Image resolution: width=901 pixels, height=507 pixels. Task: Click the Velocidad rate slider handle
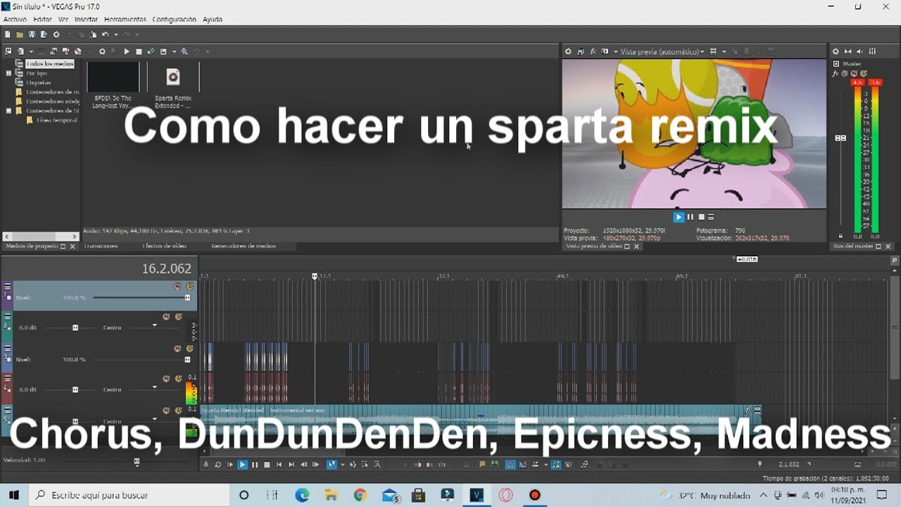(x=137, y=462)
